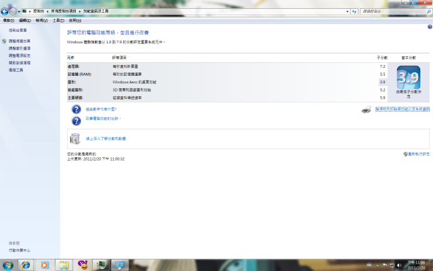Viewport: 433px width, 271px height.
Task: Select the 圖形 row subscore 3.9
Action: pyautogui.click(x=382, y=82)
